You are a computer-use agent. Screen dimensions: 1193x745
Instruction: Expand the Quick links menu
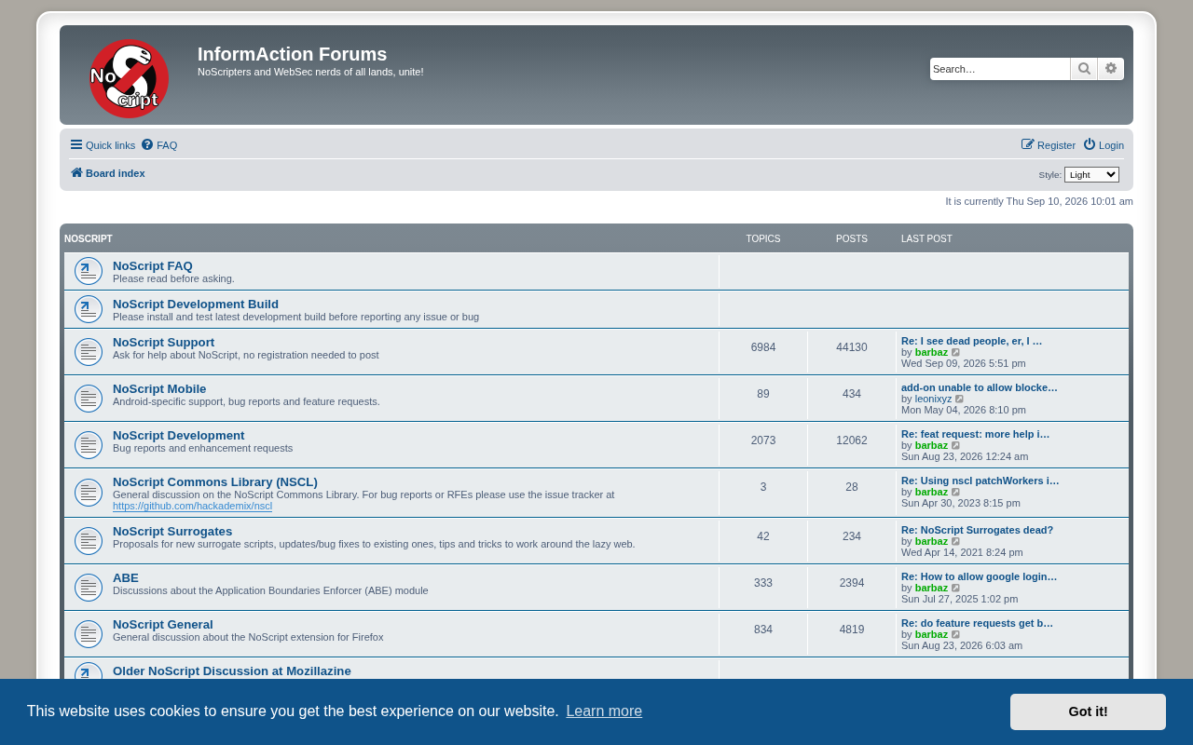pos(103,145)
